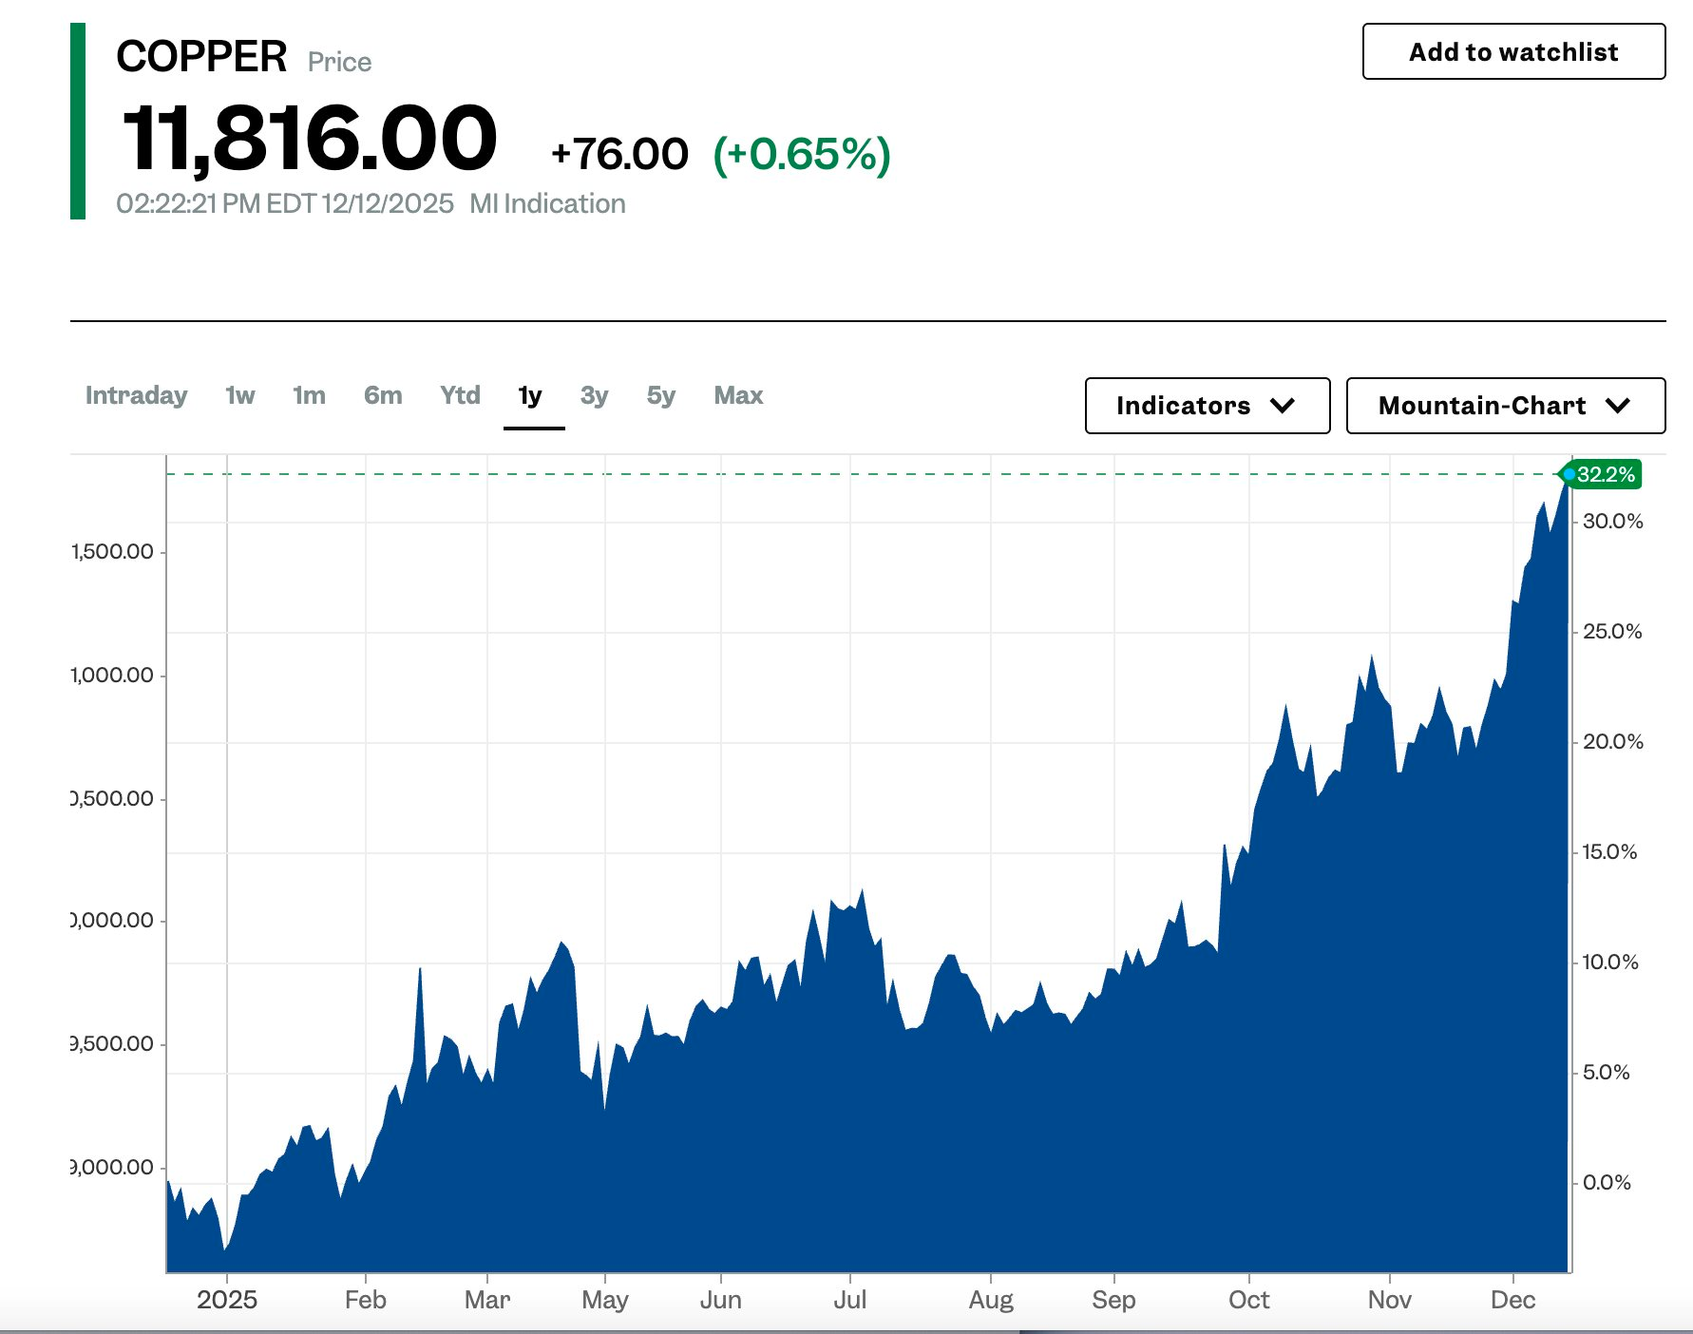The width and height of the screenshot is (1693, 1334).
Task: Click the Add to watchlist button
Action: pos(1512,52)
